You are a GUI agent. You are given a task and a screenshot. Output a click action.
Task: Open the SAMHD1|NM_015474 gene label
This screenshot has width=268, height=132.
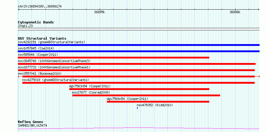pos(33,125)
